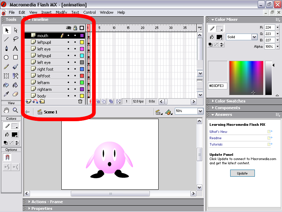
Task: Open the Tutorials link
Action: [x=216, y=145]
